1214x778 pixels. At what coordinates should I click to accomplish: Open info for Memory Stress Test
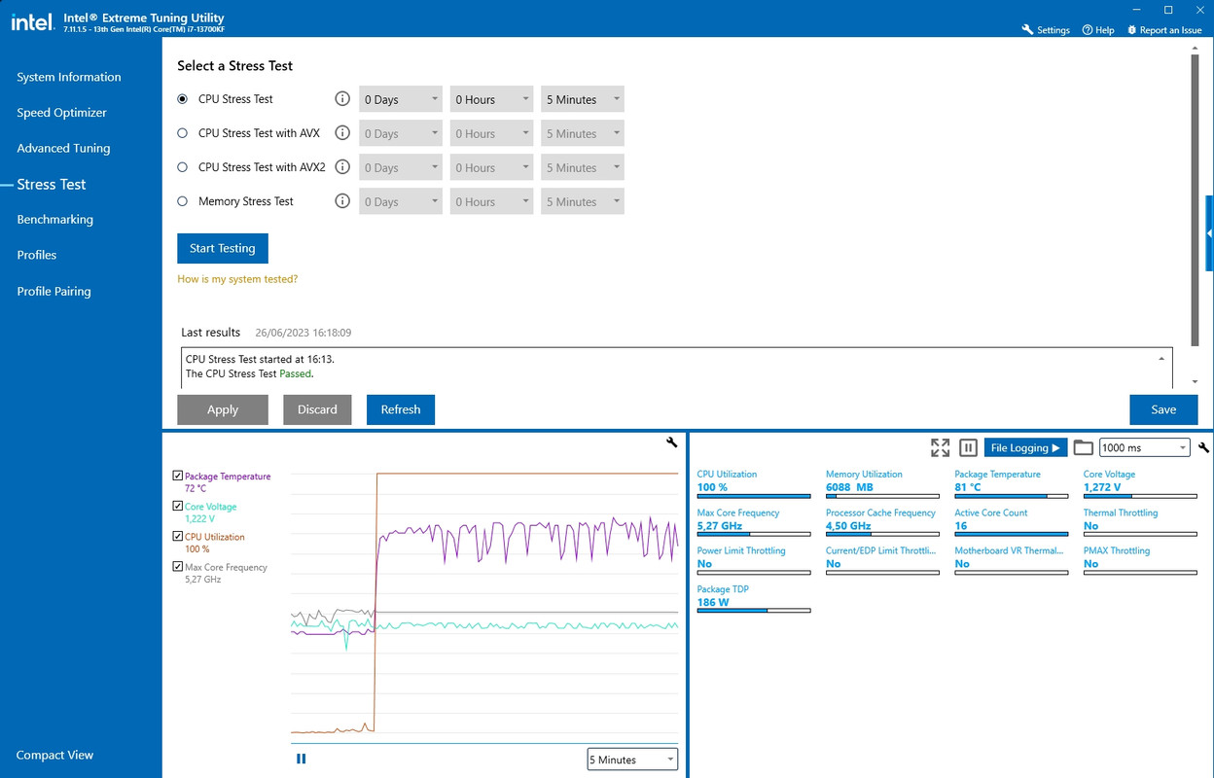[x=342, y=201]
